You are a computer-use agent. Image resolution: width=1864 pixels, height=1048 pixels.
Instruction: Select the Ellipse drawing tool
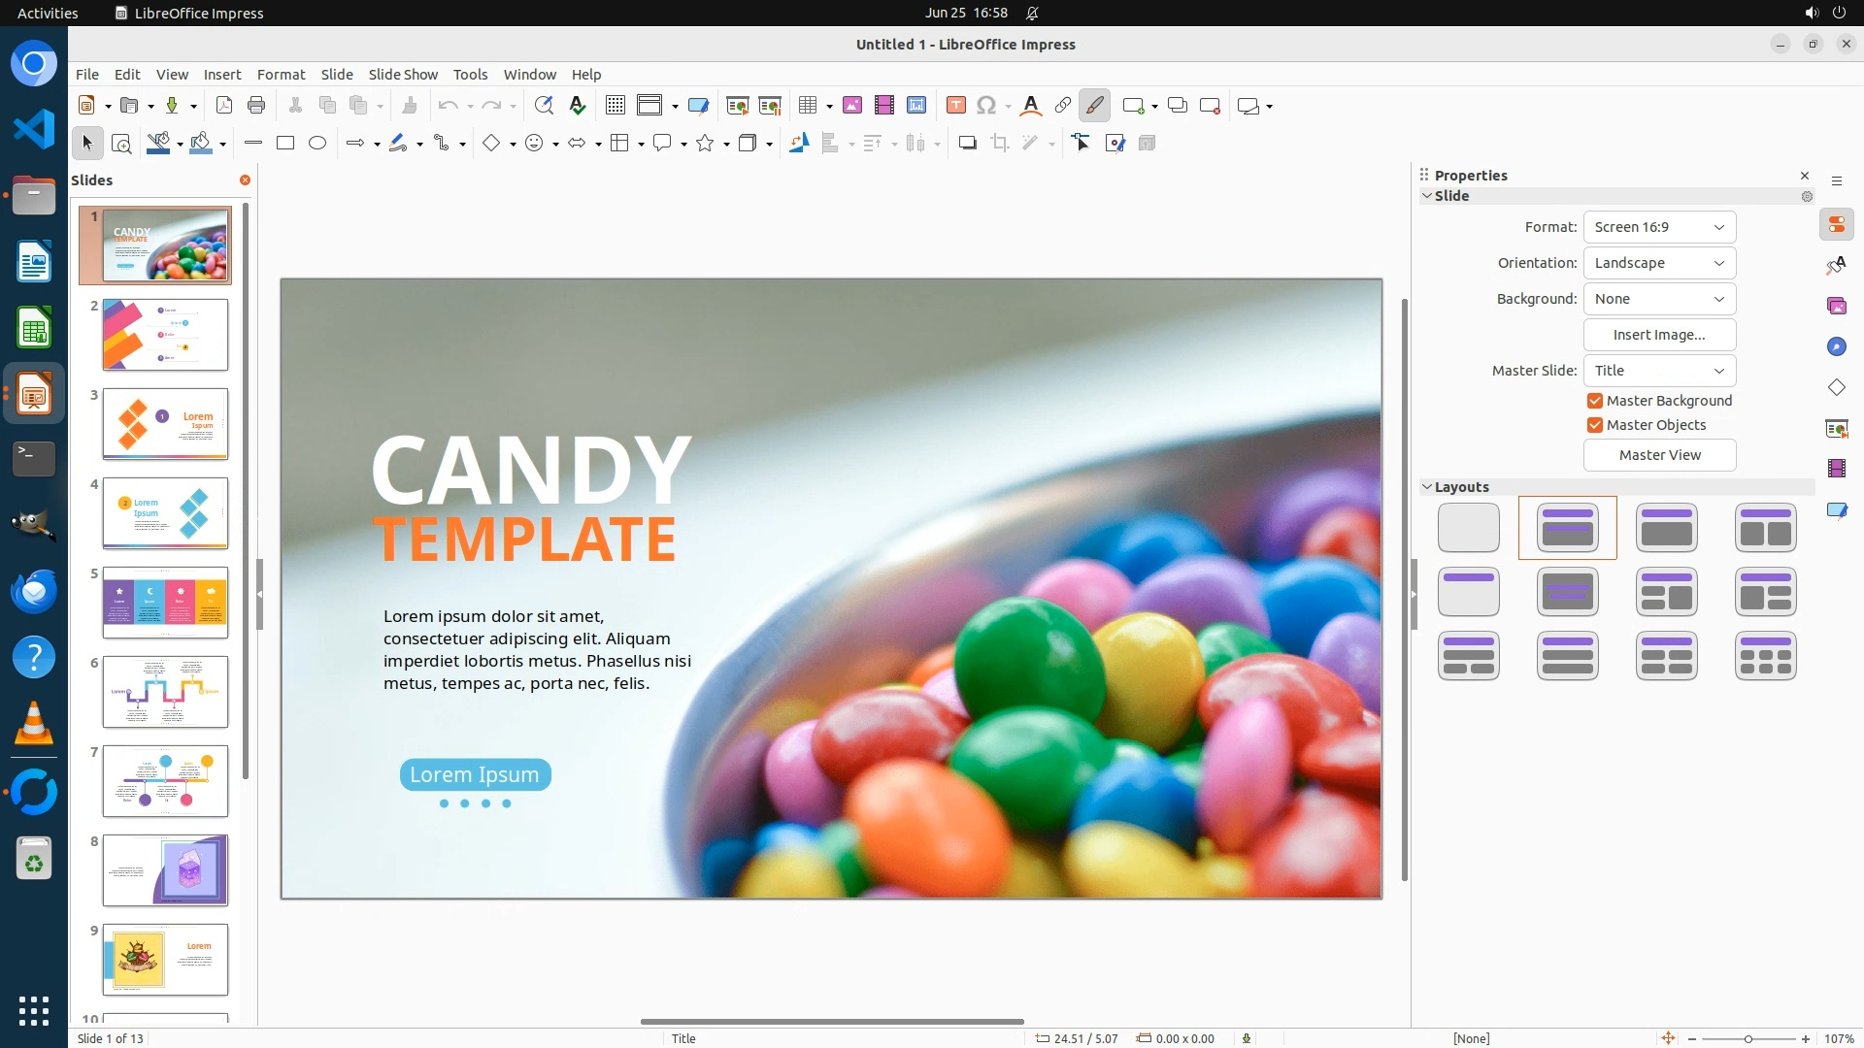point(317,144)
